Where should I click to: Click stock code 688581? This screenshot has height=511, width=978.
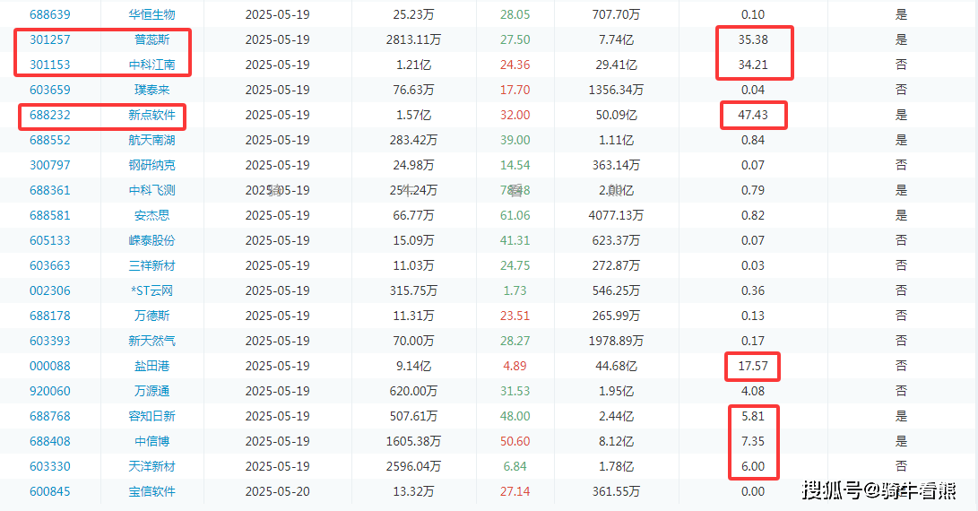(x=50, y=215)
